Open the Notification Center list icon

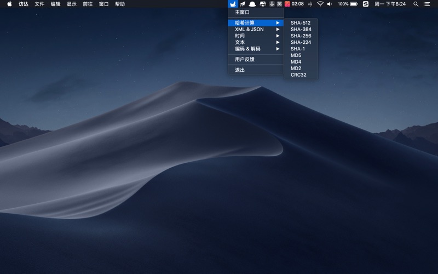(x=427, y=4)
